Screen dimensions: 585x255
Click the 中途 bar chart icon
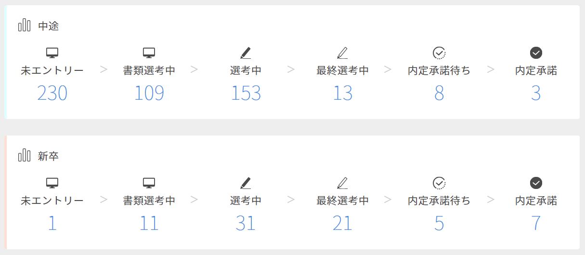pyautogui.click(x=24, y=26)
